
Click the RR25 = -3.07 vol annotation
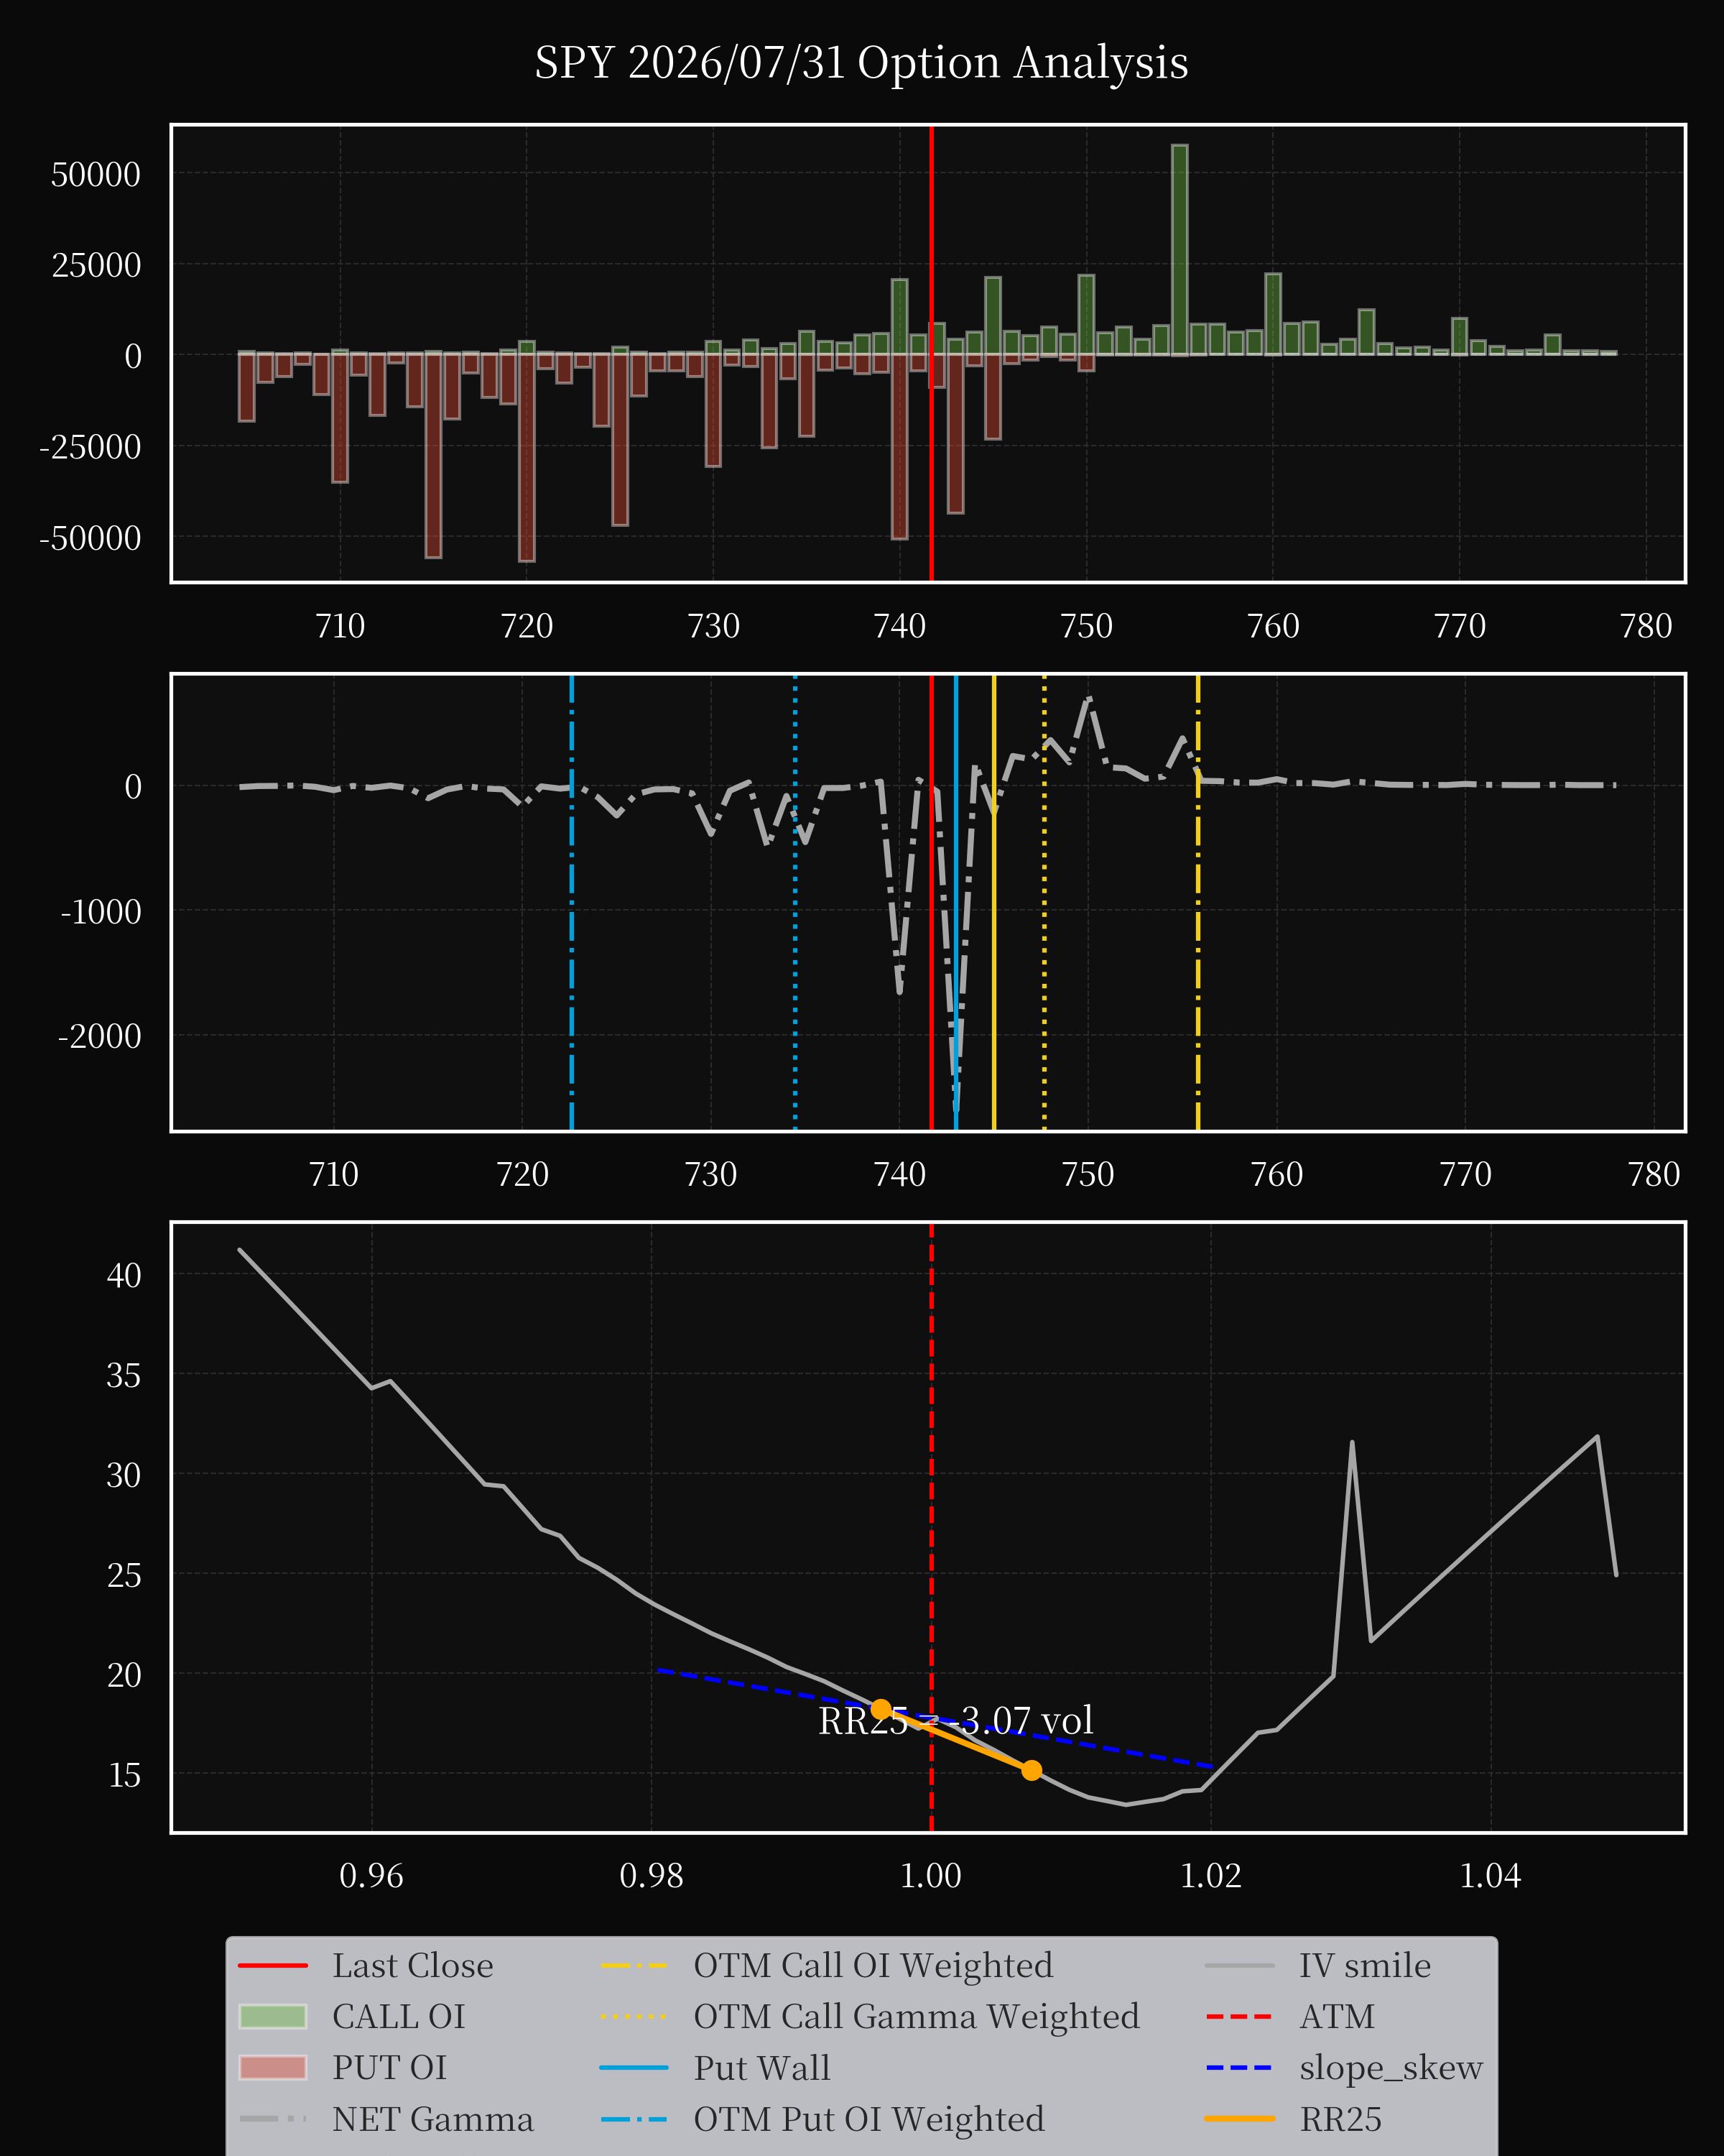[x=955, y=1721]
